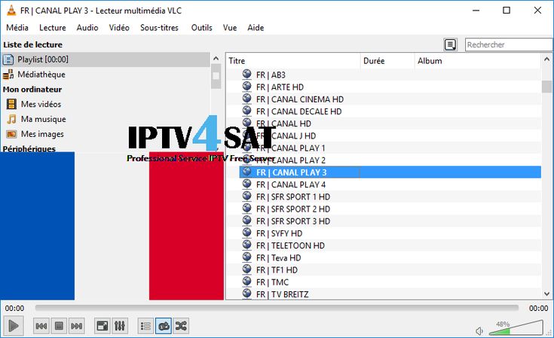
Task: Open the Aide menu
Action: (256, 28)
